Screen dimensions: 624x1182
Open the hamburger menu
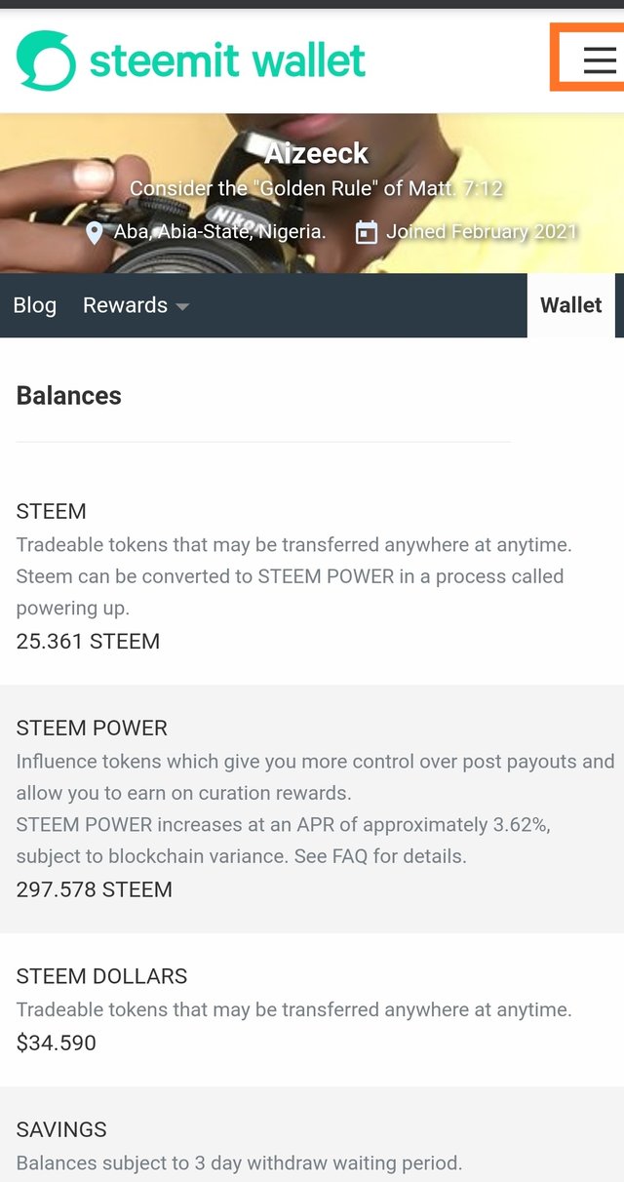(599, 60)
